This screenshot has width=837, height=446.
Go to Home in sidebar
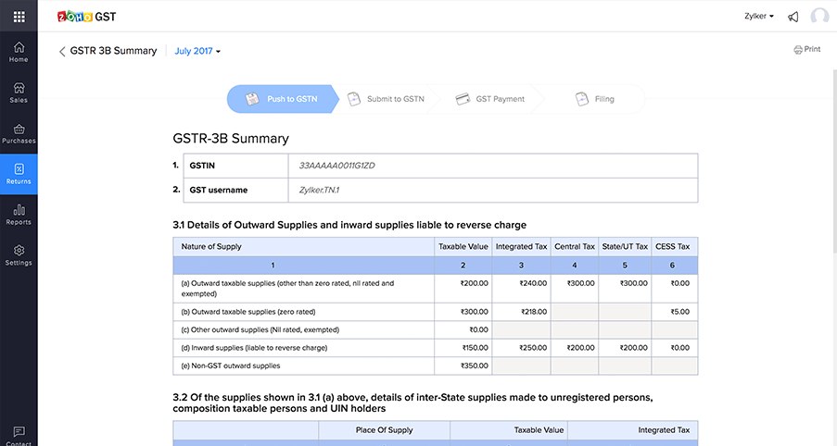tap(19, 51)
